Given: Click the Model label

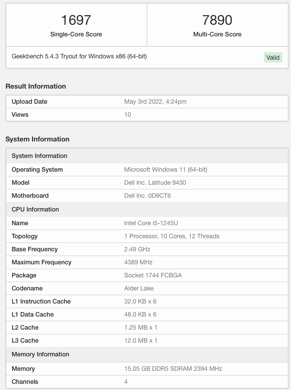Looking at the screenshot, I should click(x=20, y=183).
